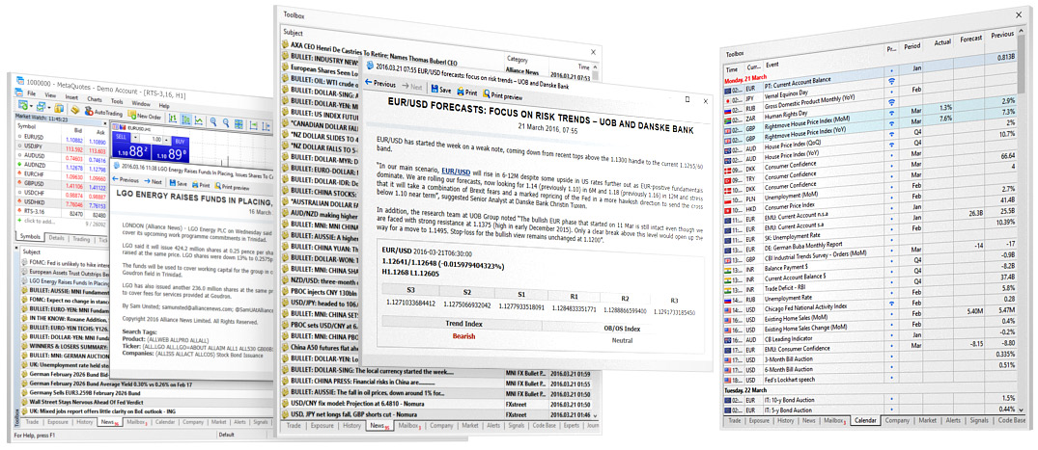Open Print preview in LGO Energy article

(x=233, y=187)
